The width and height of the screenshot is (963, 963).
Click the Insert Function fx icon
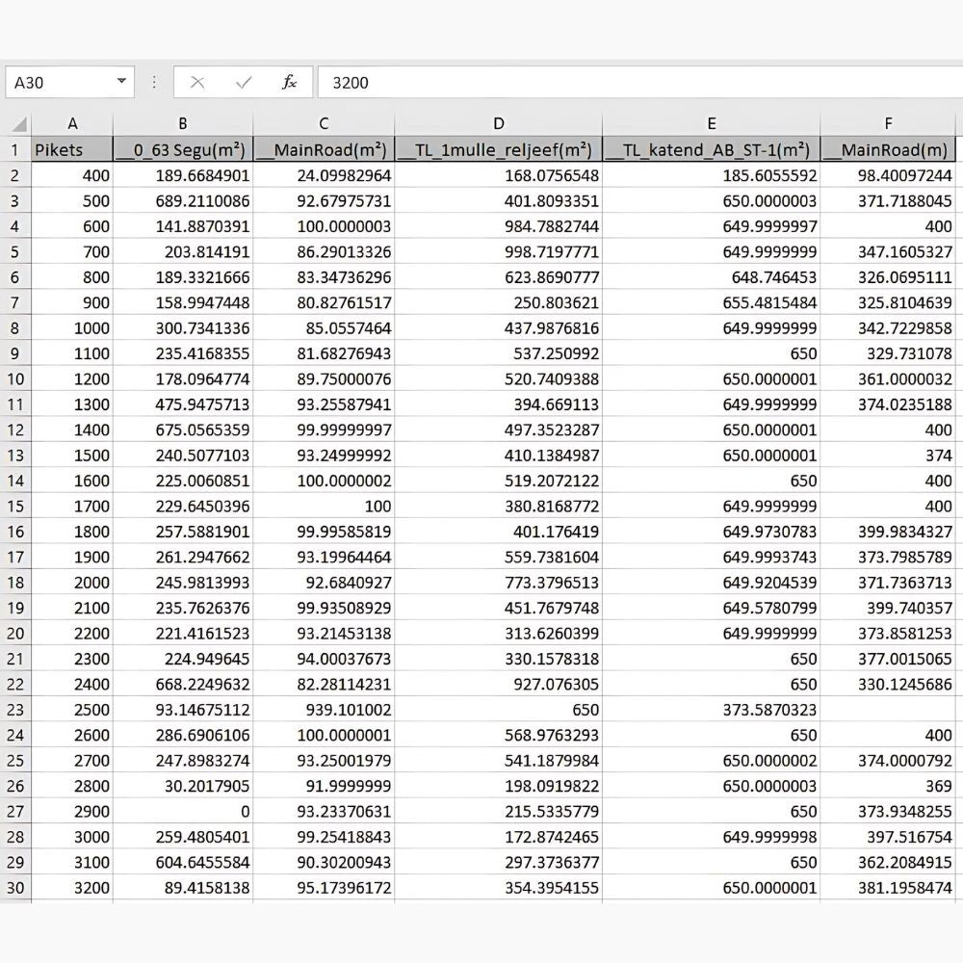coord(289,83)
